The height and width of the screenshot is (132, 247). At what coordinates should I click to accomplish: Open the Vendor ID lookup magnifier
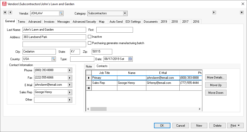[61, 13]
